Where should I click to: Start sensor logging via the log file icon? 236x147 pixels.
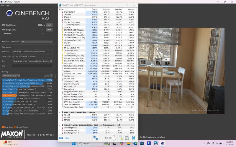121,138
